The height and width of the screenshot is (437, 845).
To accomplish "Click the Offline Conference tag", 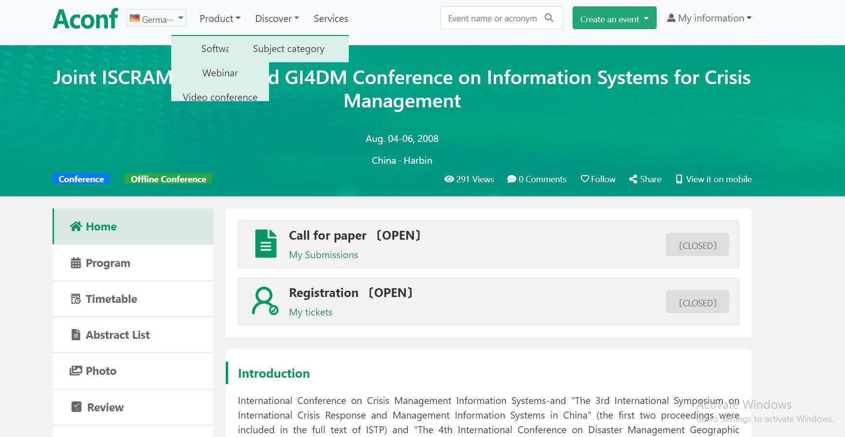I will tap(168, 179).
